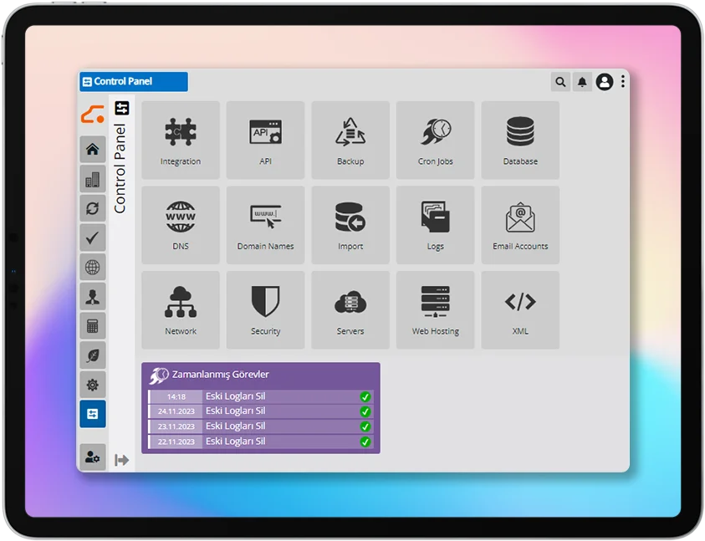Open the Integration puzzle tile
Screen dimensions: 705x541
click(181, 140)
